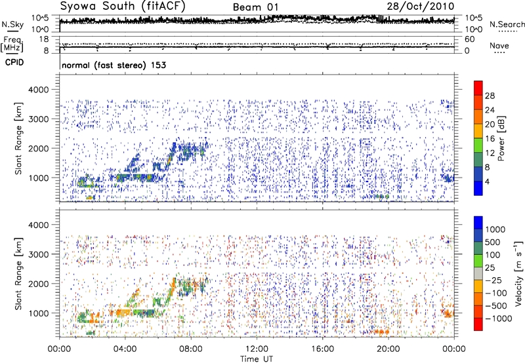This screenshot has height=363, width=525.
Task: Click the '2000' tick on the power panel axis
Action: pos(38,148)
